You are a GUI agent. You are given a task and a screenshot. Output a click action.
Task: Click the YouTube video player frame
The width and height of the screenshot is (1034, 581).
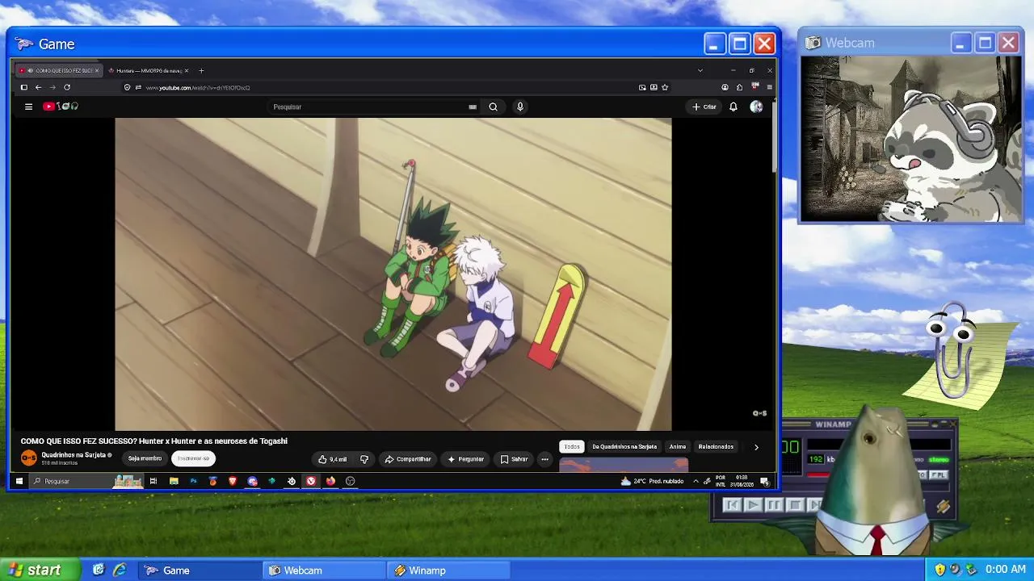point(393,274)
